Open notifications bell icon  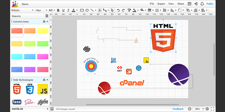pos(202,4)
